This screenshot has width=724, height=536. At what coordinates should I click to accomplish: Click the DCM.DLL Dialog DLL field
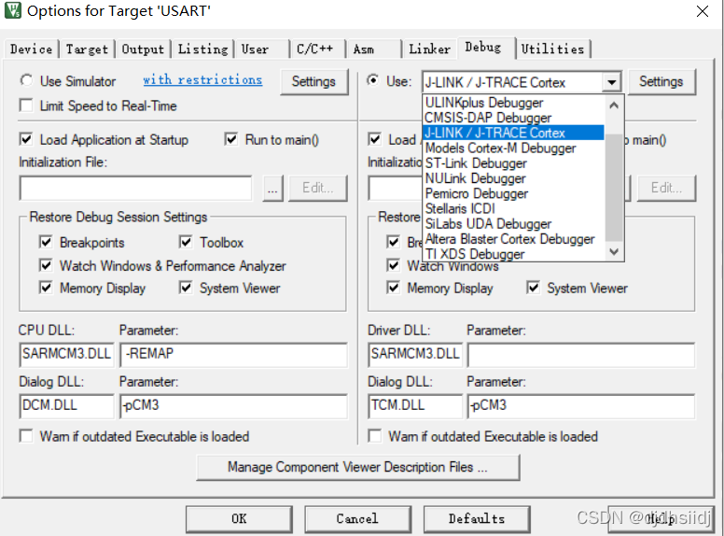click(x=66, y=406)
